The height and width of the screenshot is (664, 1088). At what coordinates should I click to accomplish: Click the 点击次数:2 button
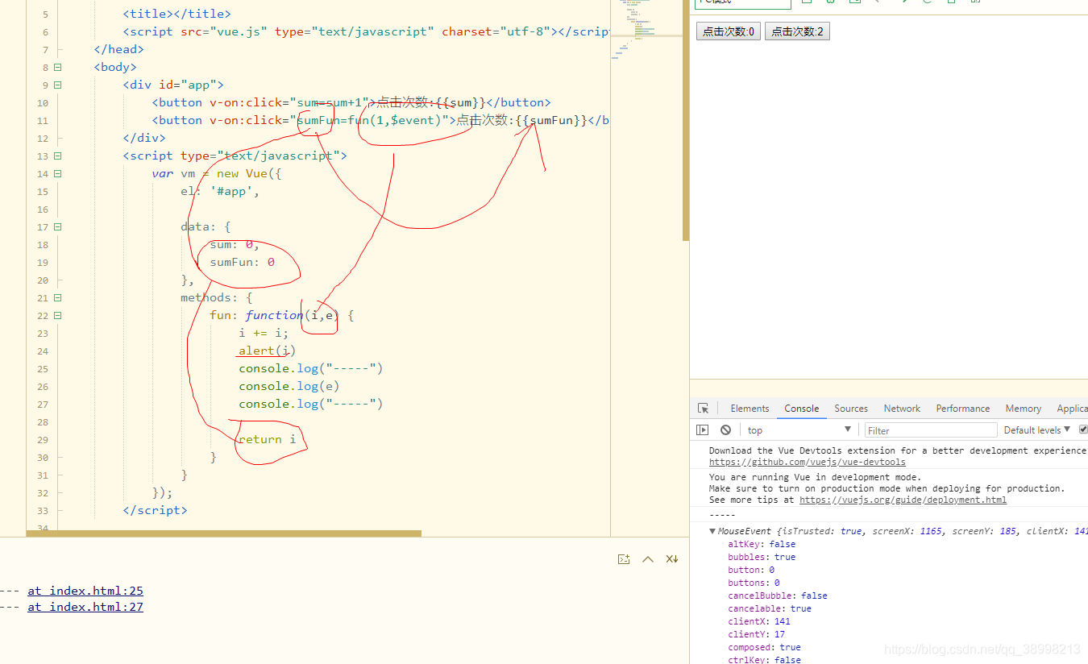click(x=797, y=31)
